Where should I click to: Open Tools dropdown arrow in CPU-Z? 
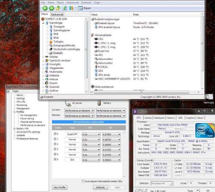(x=198, y=190)
